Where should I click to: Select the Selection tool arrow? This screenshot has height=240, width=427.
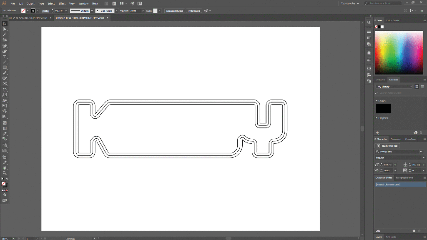pos(5,24)
